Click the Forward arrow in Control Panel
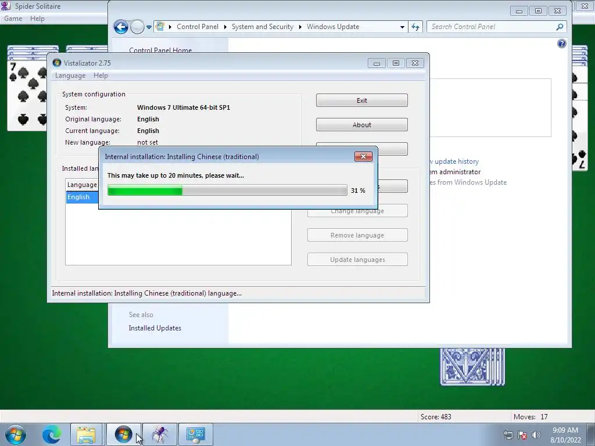Screen dimensions: 595x446 point(137,27)
